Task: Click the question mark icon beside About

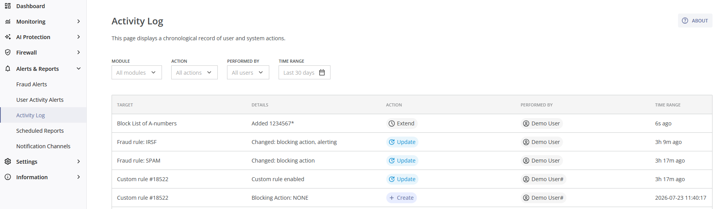Action: point(685,21)
